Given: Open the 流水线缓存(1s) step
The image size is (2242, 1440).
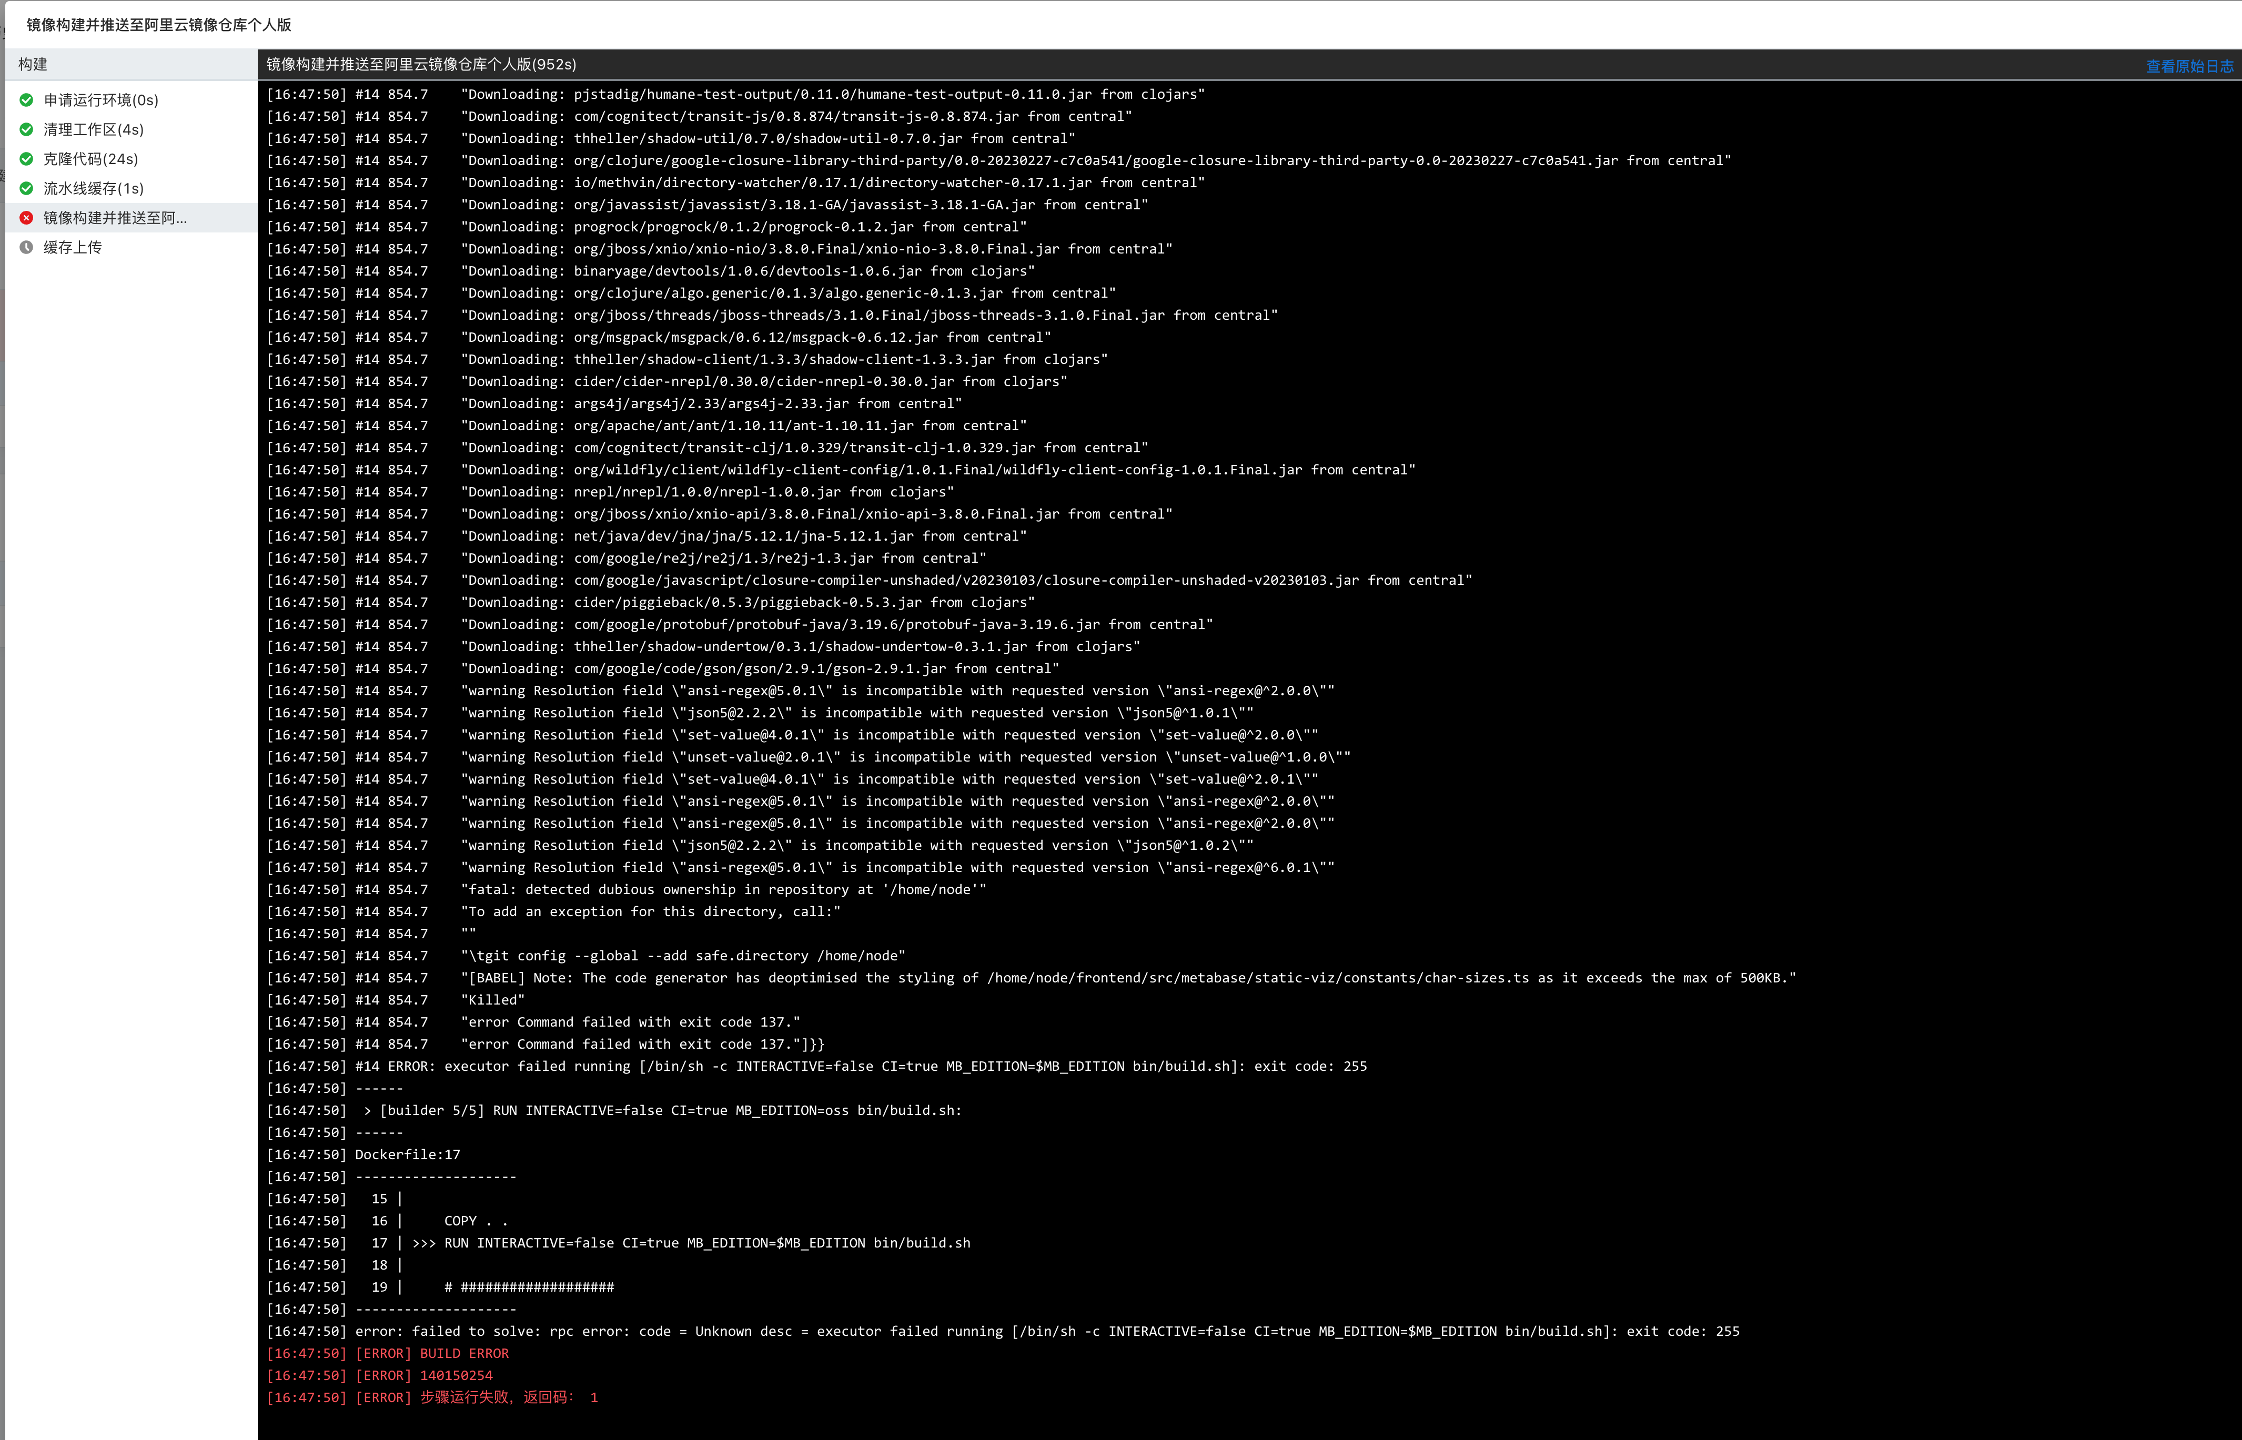Looking at the screenshot, I should (x=94, y=189).
